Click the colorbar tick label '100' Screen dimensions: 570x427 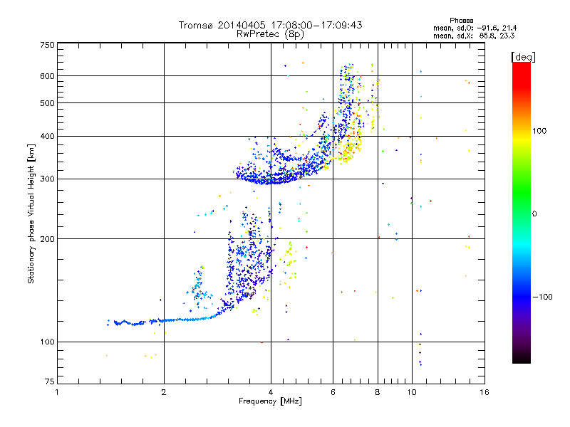[x=539, y=131]
